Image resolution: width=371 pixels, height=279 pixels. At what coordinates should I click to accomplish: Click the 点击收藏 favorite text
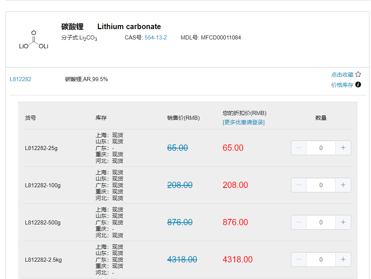click(x=342, y=74)
